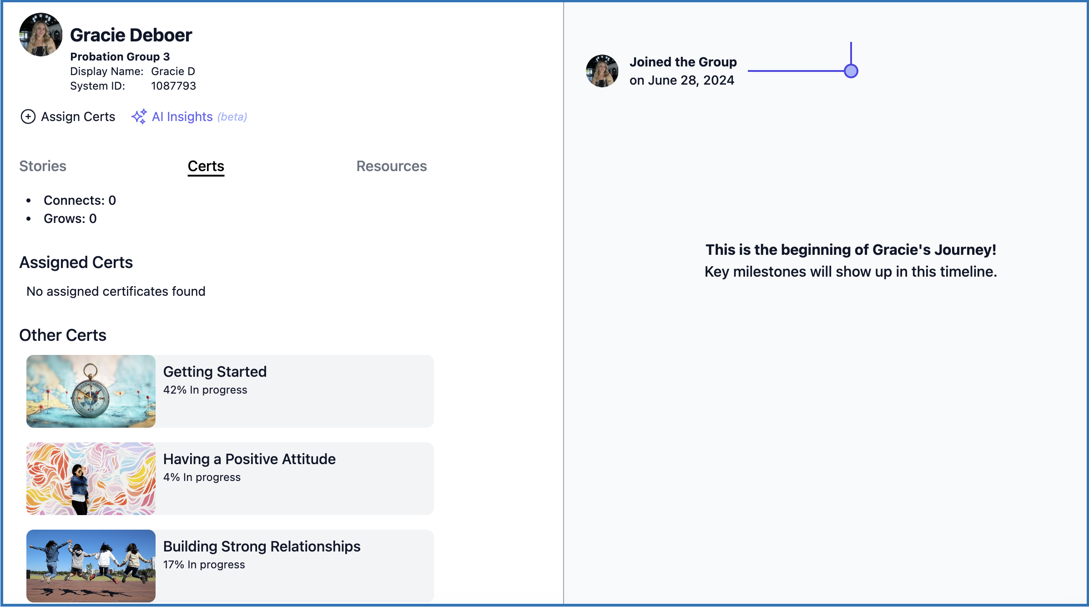Click the plus circle Assign Certs icon
The width and height of the screenshot is (1089, 607).
pyautogui.click(x=28, y=117)
